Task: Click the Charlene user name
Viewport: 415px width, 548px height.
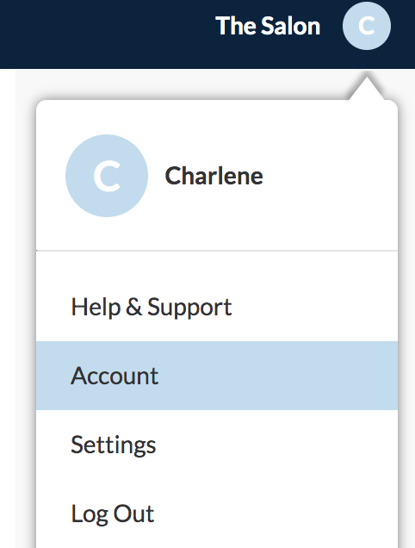Action: (x=214, y=176)
